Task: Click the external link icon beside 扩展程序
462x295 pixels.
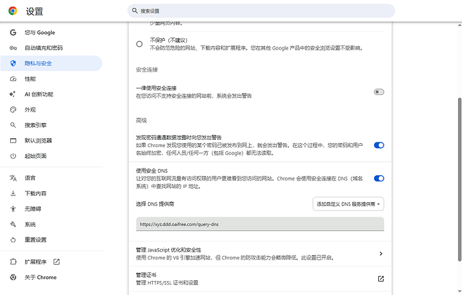Action: point(56,262)
